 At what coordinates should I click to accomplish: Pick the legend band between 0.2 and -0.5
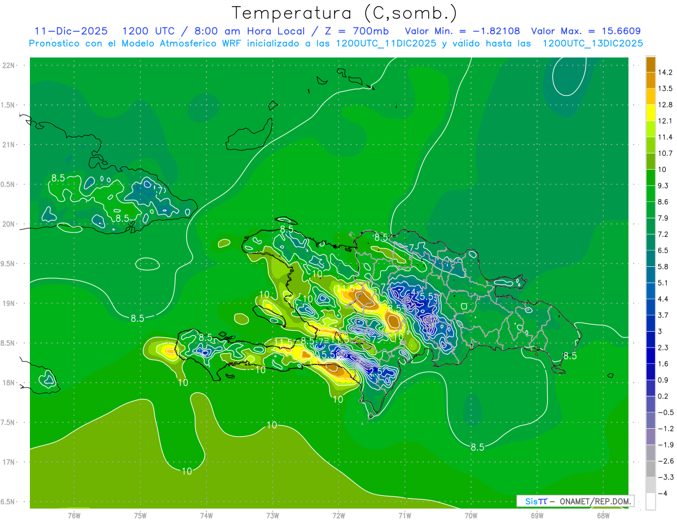tap(650, 405)
